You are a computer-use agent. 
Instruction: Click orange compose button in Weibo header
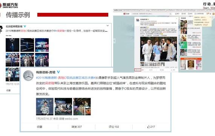click(x=213, y=14)
